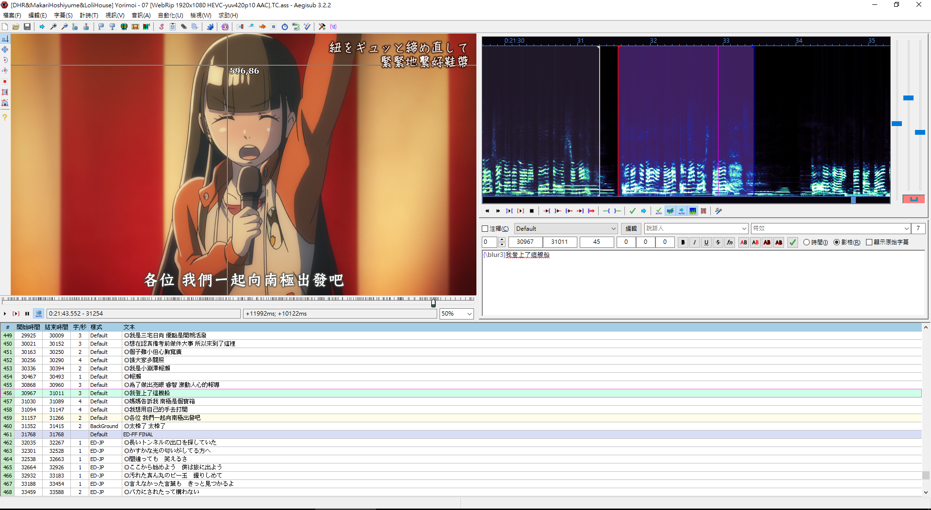931x510 pixels.
Task: Click the green checkmark commit button next to the AB color buttons
Action: pos(793,242)
